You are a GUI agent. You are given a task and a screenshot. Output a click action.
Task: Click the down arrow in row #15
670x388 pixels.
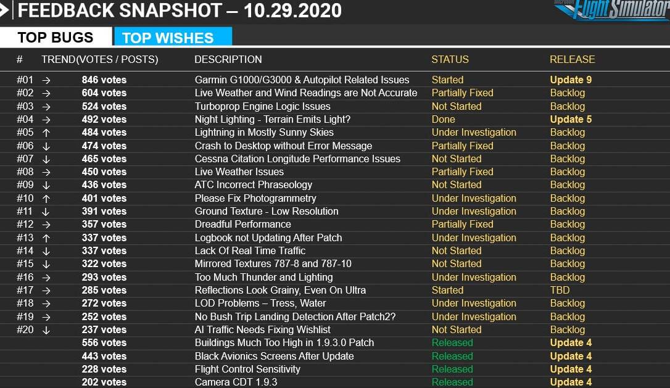click(46, 264)
